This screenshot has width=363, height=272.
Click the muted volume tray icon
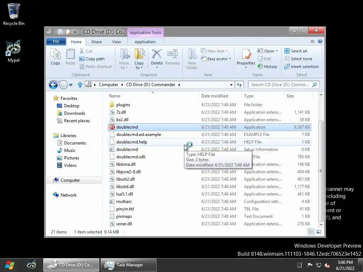coord(327,265)
